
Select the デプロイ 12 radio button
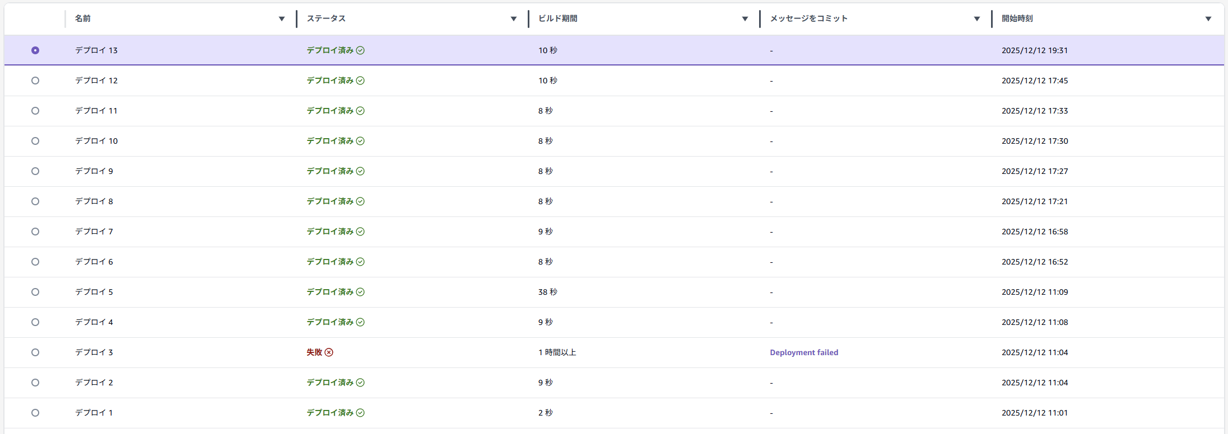click(35, 81)
